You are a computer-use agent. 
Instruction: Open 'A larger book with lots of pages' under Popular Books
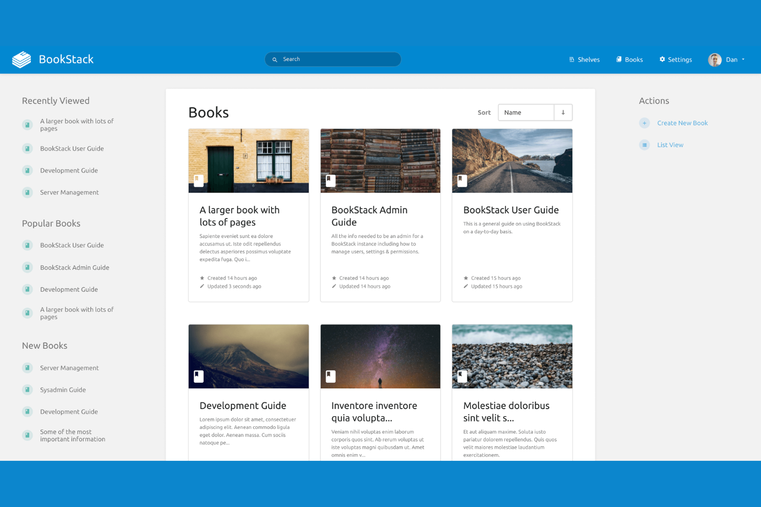pos(77,313)
